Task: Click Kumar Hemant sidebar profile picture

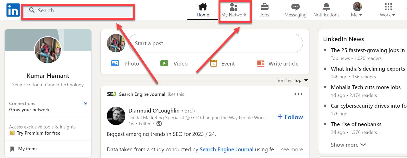Action: tap(48, 50)
